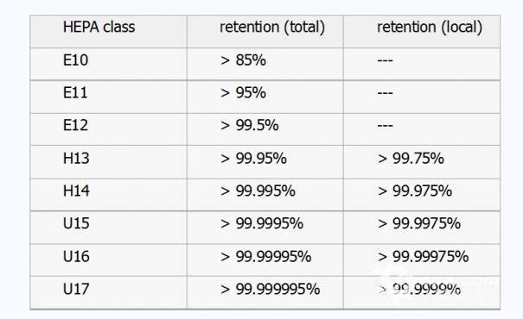This screenshot has height=319, width=523.
Task: Select the retention (local) header cell
Action: tap(430, 28)
